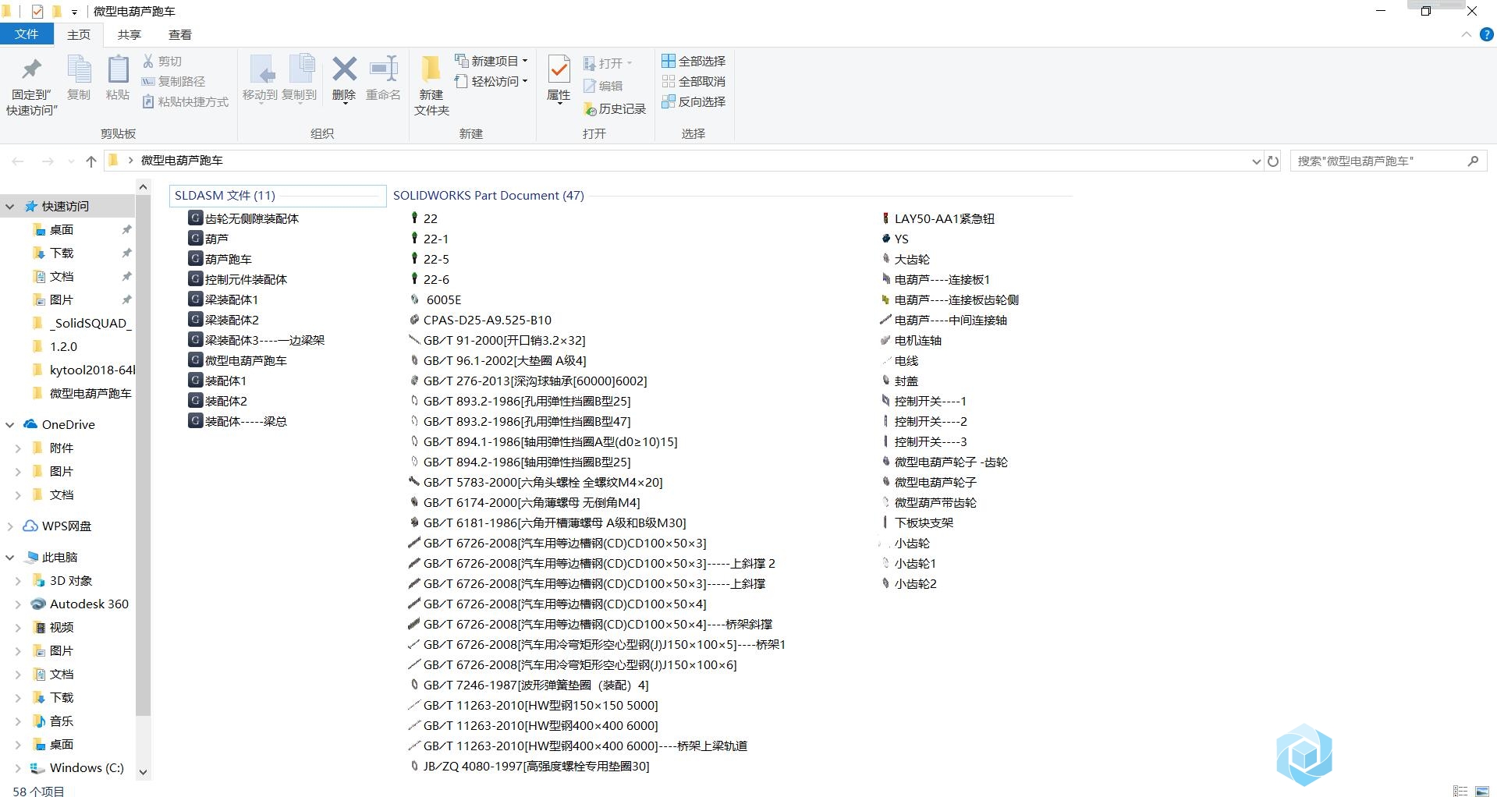
Task: Click the Refresh button beside address bar
Action: (x=1273, y=161)
